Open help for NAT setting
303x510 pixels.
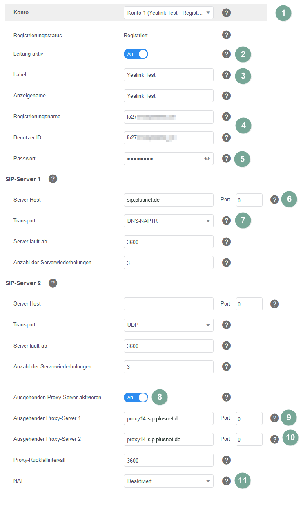[226, 481]
